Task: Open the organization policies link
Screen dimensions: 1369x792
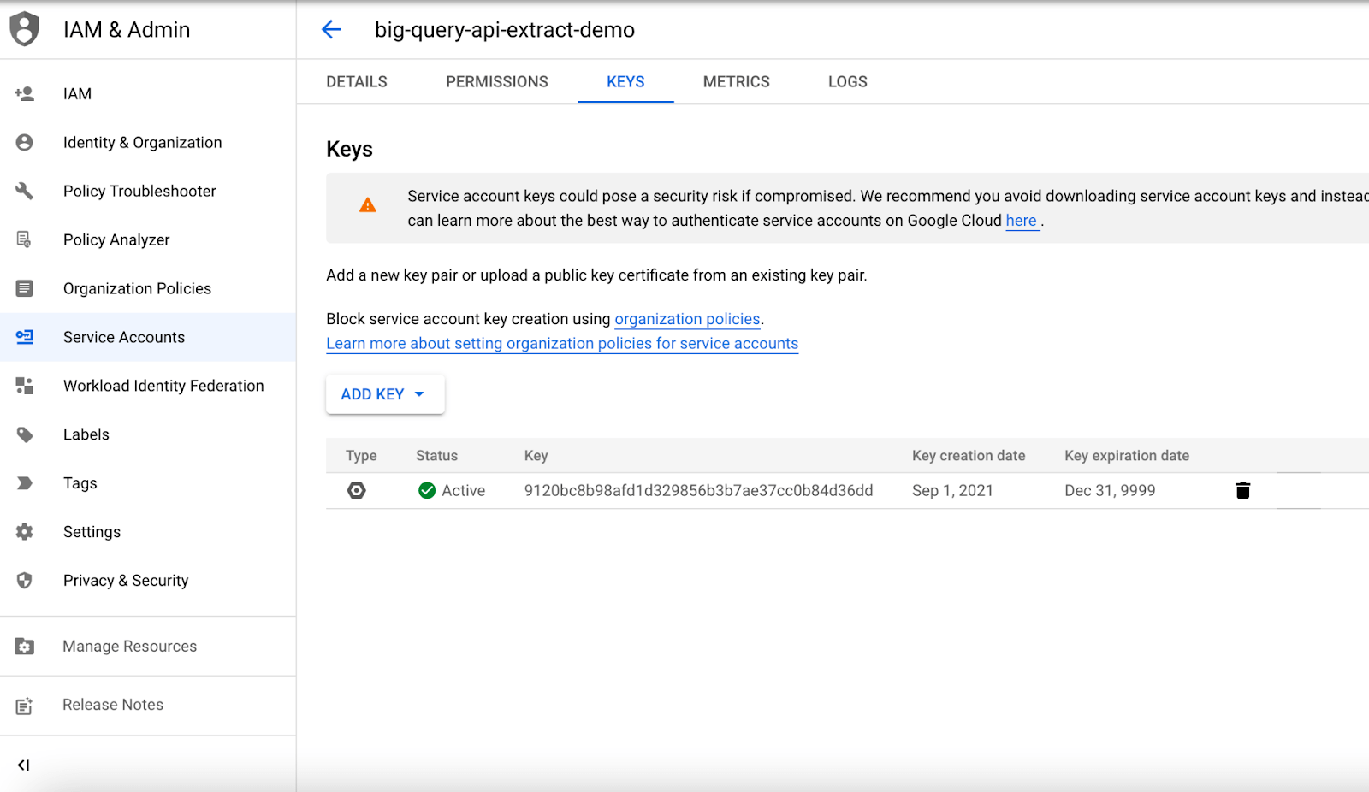Action: tap(687, 319)
